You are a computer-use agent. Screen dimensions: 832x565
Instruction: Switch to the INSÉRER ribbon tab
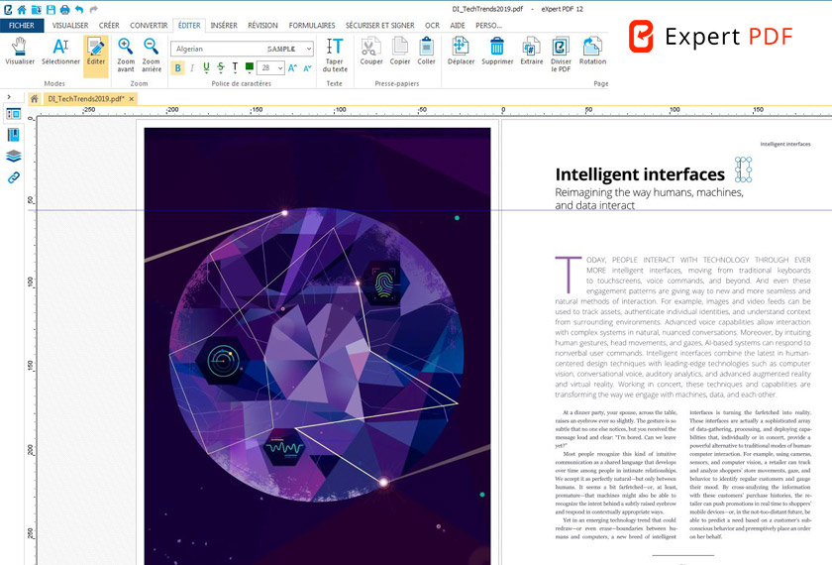point(224,26)
